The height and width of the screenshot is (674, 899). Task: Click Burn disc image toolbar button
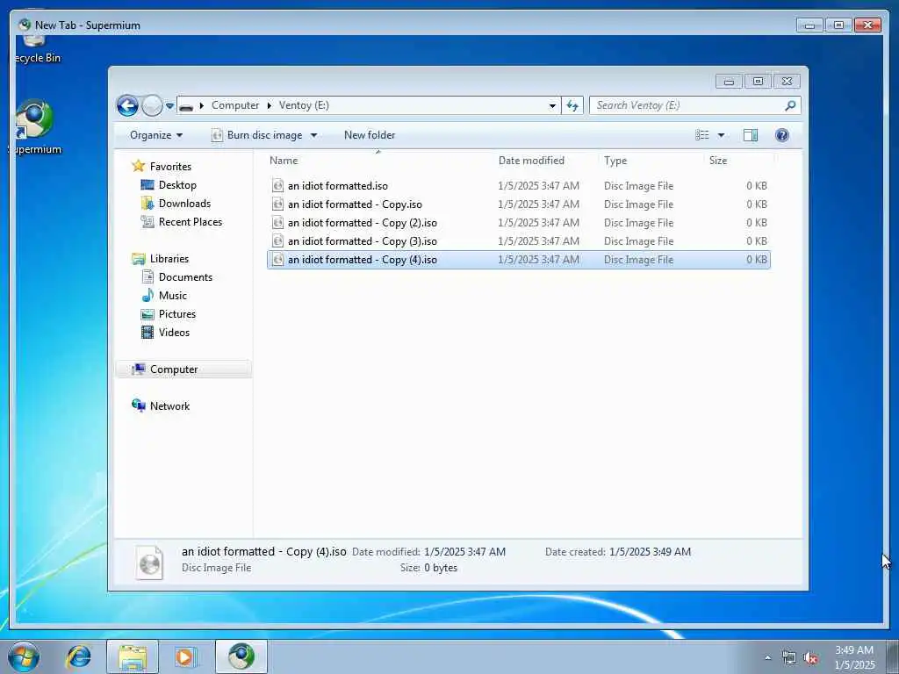coord(257,135)
